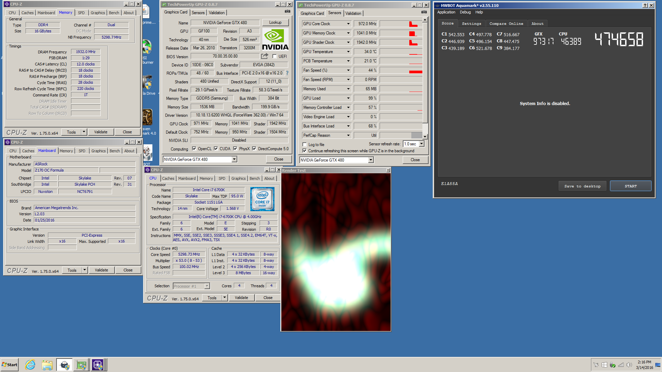Click the GPU-Z Sensors title bar icon
662x372 pixels.
pos(301,5)
